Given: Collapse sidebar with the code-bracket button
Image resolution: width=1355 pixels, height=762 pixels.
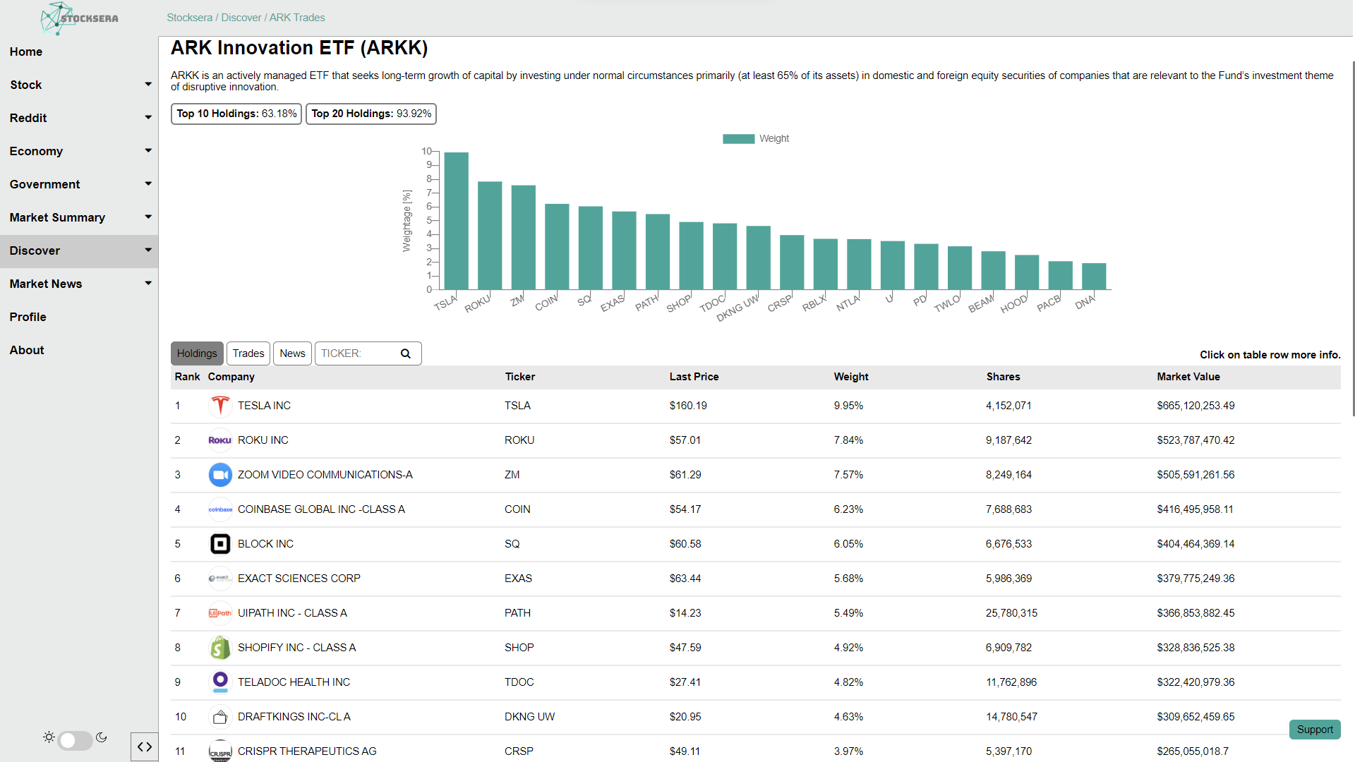Looking at the screenshot, I should click(x=144, y=746).
